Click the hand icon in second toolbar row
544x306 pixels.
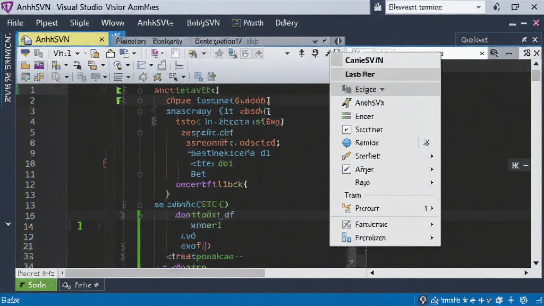117,65
